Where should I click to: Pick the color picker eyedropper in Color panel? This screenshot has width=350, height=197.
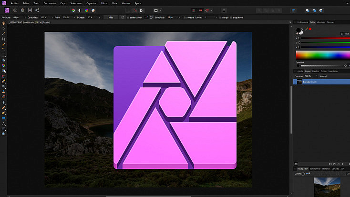[x=307, y=29]
